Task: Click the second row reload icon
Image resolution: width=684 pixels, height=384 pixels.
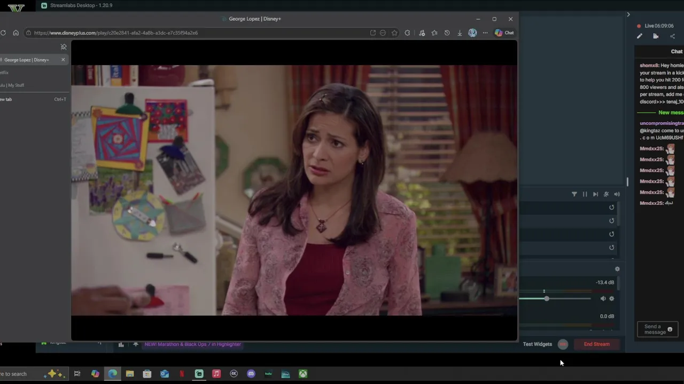Action: coord(612,221)
